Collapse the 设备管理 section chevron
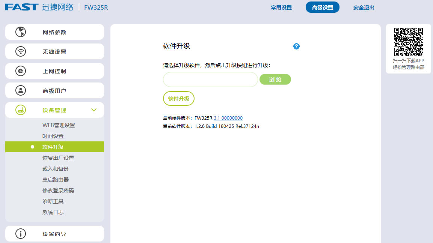Viewport: 433px width, 243px height. (x=94, y=109)
